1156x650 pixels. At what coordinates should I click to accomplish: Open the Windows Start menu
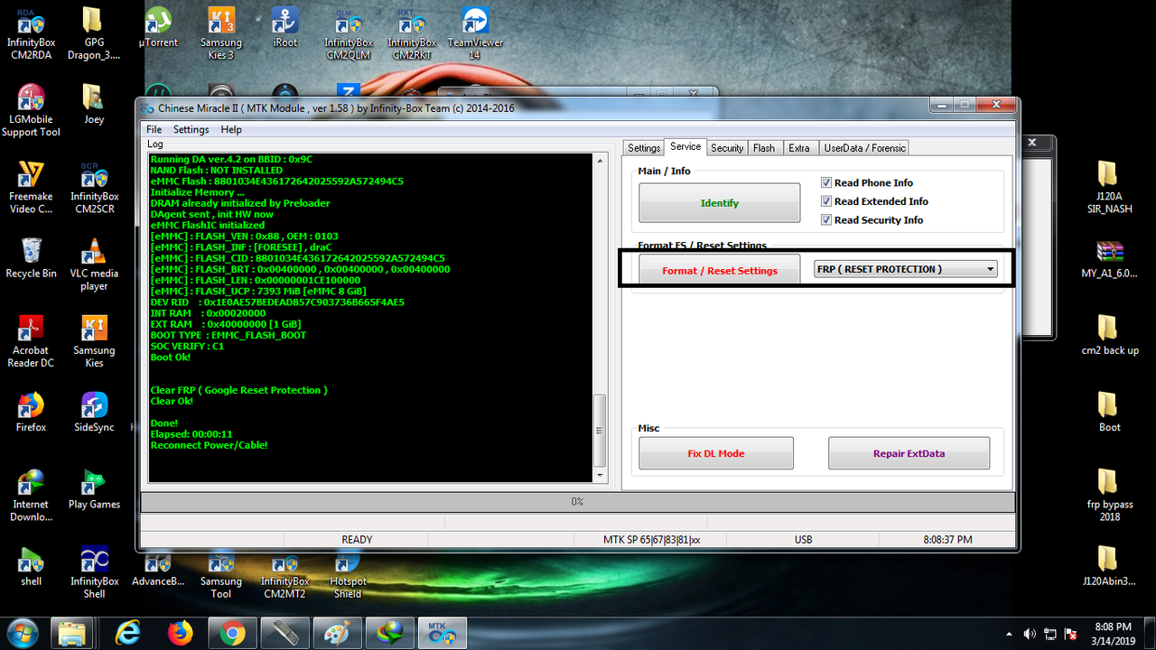(22, 633)
